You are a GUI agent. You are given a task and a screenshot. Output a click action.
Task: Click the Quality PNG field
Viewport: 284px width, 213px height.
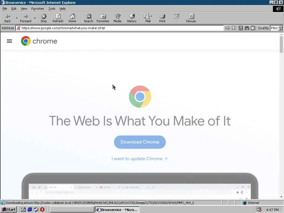pyautogui.click(x=274, y=28)
